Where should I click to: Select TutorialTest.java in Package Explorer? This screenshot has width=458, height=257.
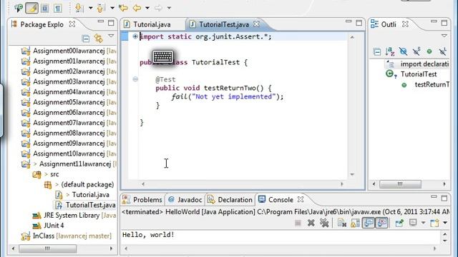[x=86, y=205]
